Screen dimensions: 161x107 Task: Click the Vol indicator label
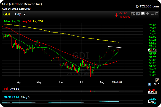coord(6,89)
